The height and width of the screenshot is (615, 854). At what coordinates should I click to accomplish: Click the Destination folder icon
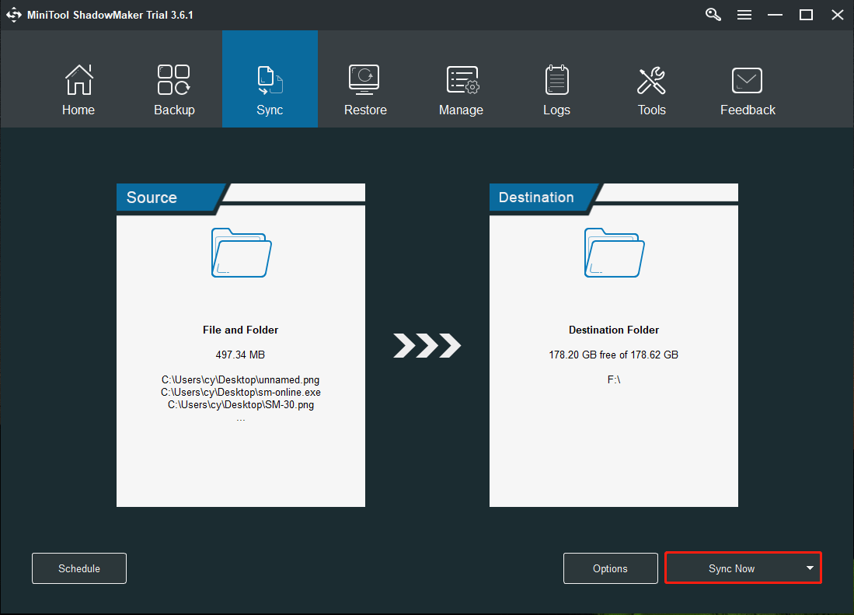[614, 253]
